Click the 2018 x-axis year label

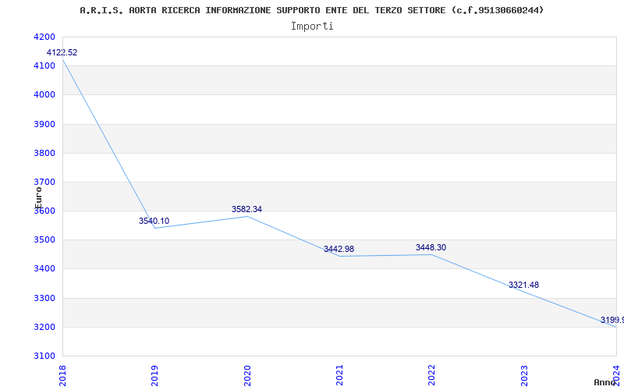62,375
